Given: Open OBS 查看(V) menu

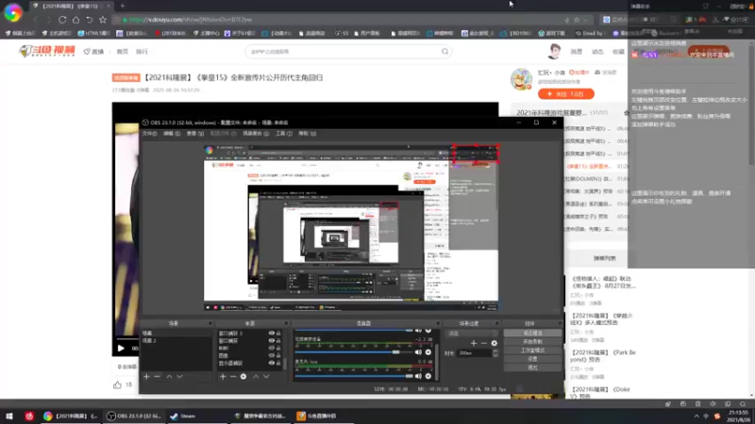Looking at the screenshot, I should click(x=195, y=134).
